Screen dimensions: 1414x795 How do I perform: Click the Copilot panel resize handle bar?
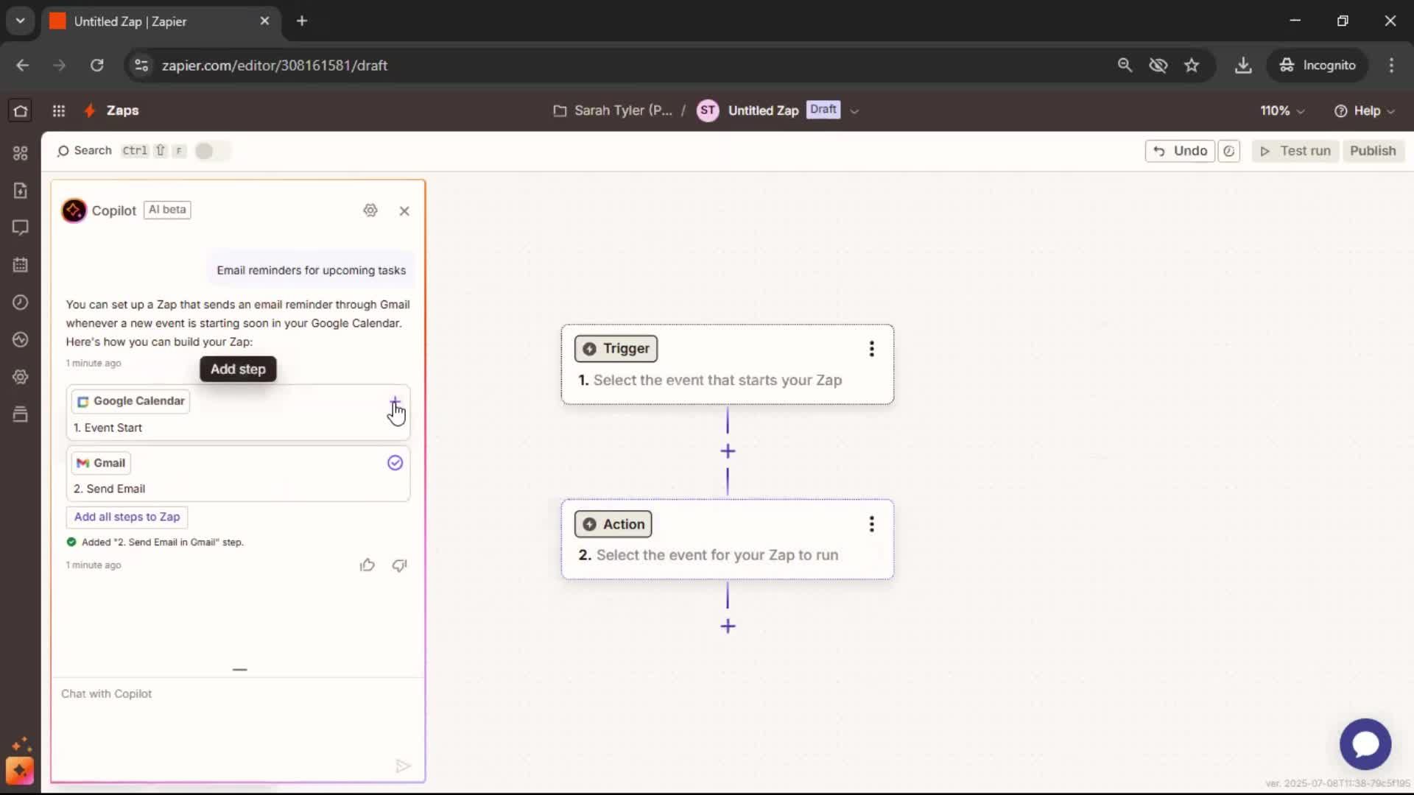[239, 670]
